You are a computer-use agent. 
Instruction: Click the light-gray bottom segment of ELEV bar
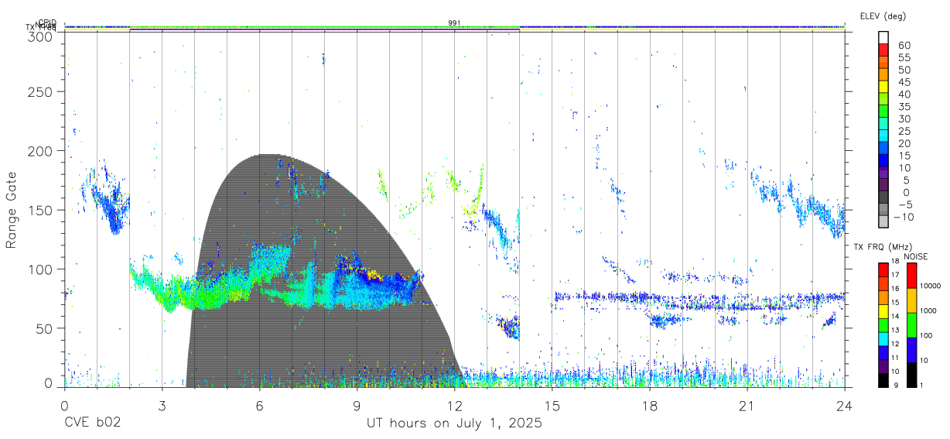(884, 221)
